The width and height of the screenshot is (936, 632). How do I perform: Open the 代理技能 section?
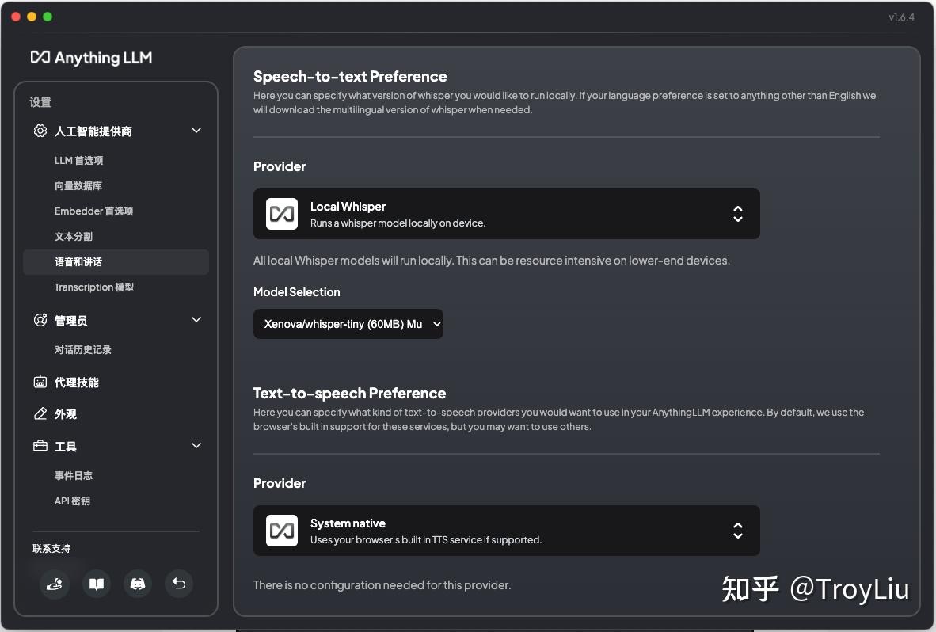pos(76,383)
